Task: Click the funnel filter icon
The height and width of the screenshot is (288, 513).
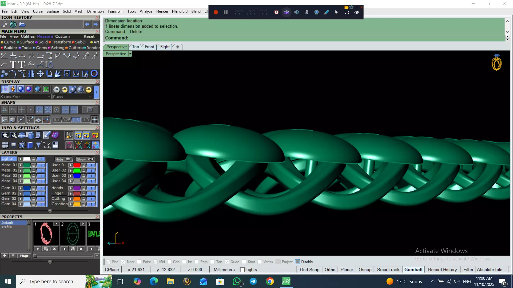Action: click(x=38, y=145)
